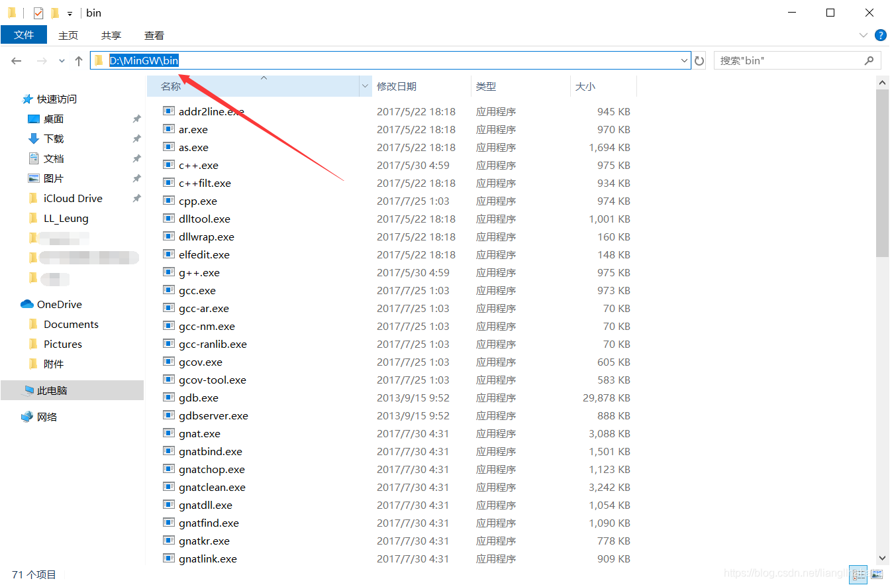Open 下载 folder in the sidebar
890x585 pixels.
[x=53, y=138]
